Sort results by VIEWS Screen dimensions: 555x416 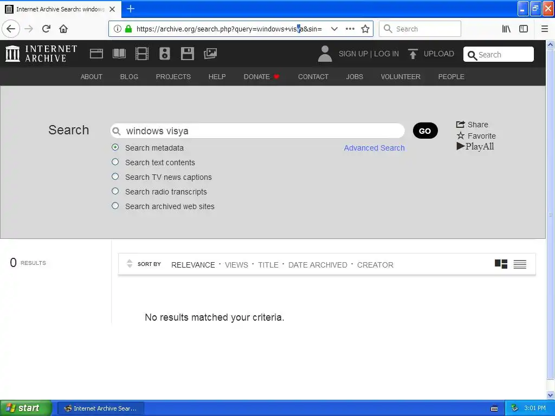(236, 265)
